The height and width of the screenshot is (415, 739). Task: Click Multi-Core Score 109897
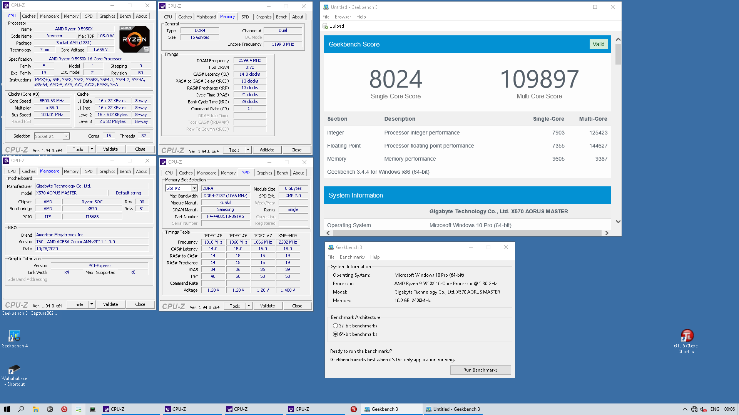(539, 79)
